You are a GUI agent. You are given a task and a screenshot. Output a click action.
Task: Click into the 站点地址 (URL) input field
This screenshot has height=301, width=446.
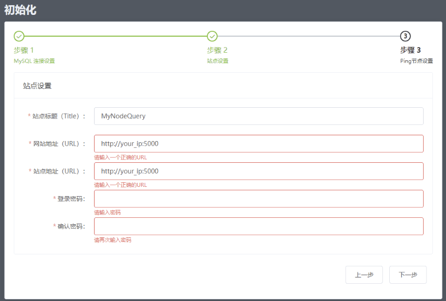tap(259, 171)
